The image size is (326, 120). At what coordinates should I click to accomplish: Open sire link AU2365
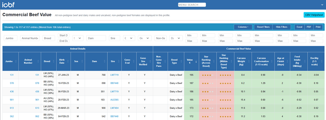click(114, 100)
